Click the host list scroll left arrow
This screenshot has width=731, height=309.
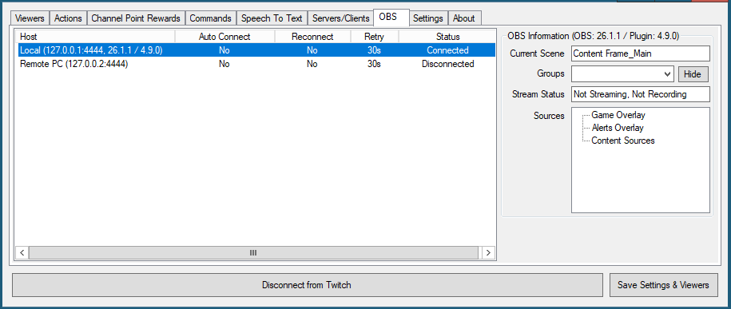pyautogui.click(x=22, y=252)
